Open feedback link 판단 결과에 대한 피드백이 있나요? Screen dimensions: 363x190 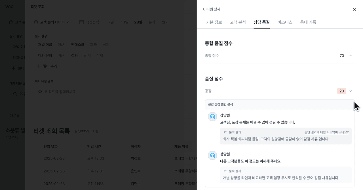(326, 132)
